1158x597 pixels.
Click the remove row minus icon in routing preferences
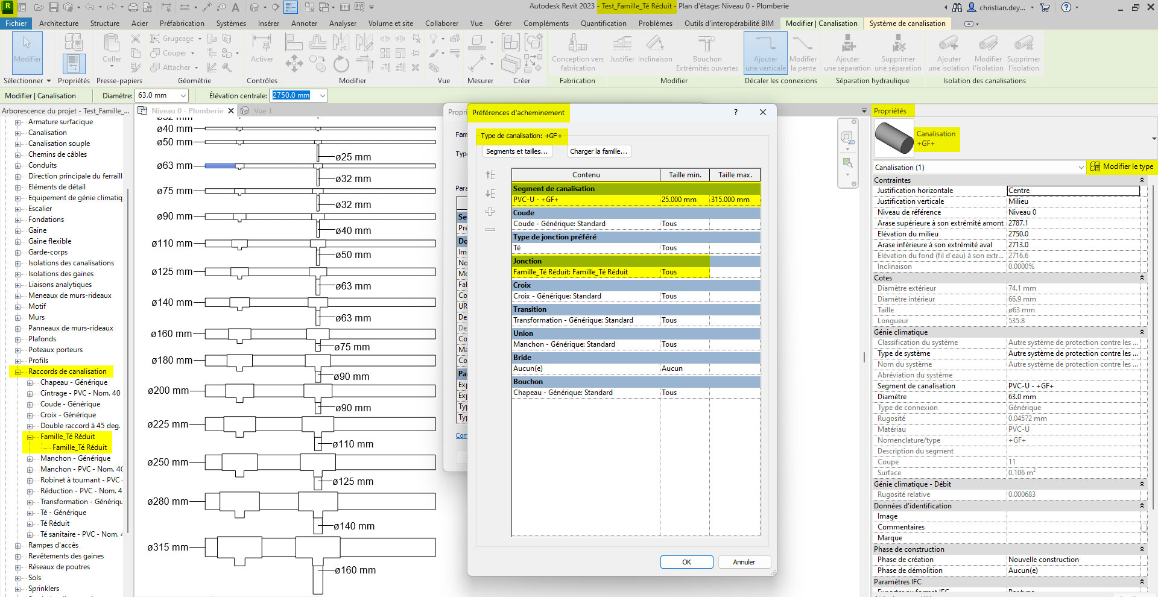[490, 229]
